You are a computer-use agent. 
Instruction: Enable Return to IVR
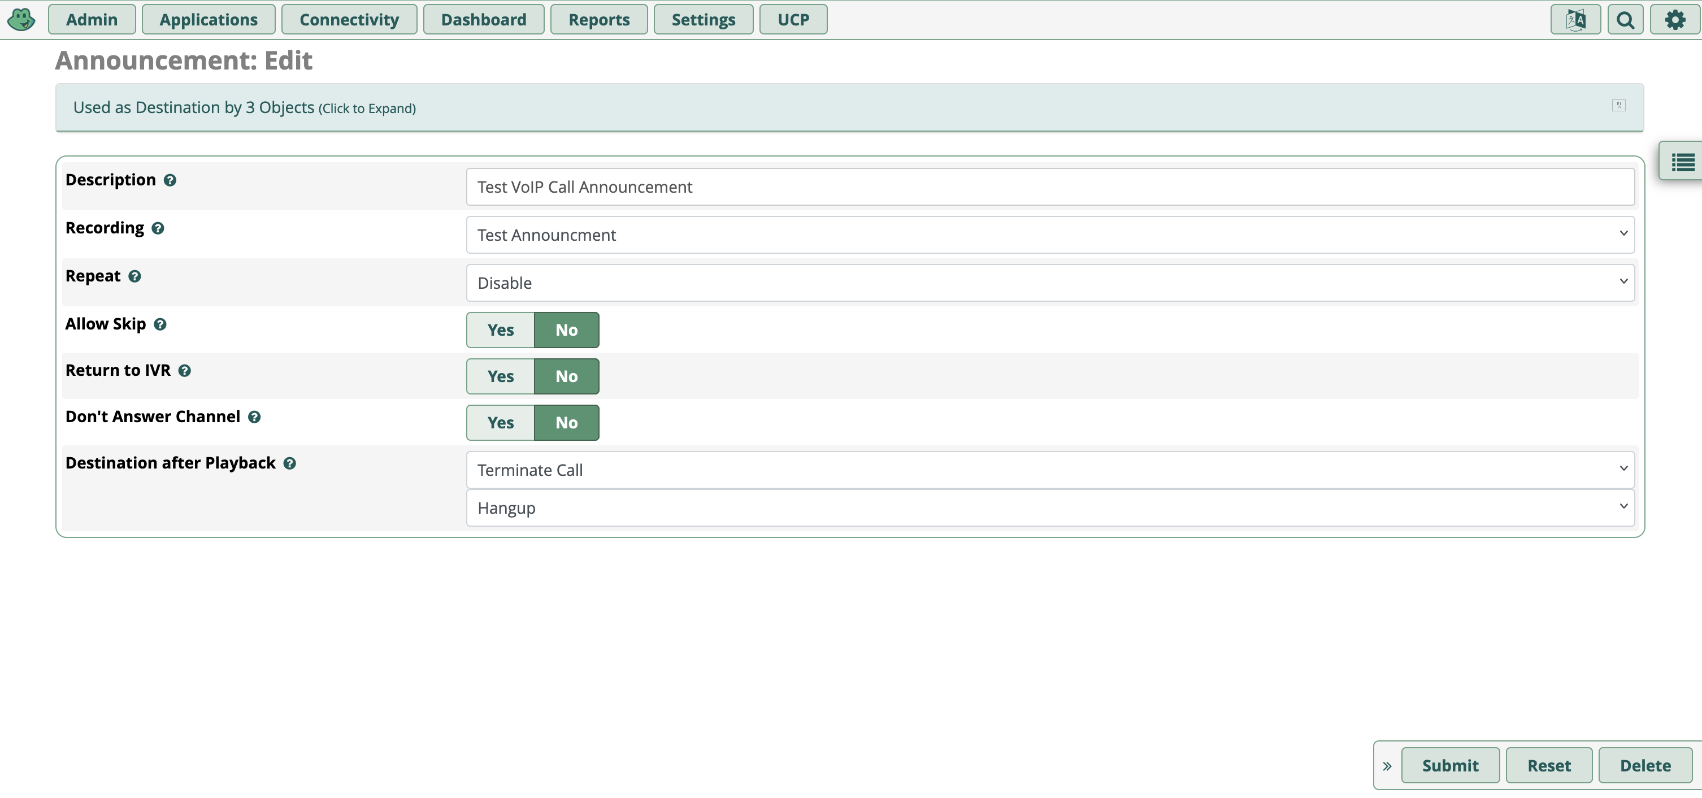coord(500,376)
